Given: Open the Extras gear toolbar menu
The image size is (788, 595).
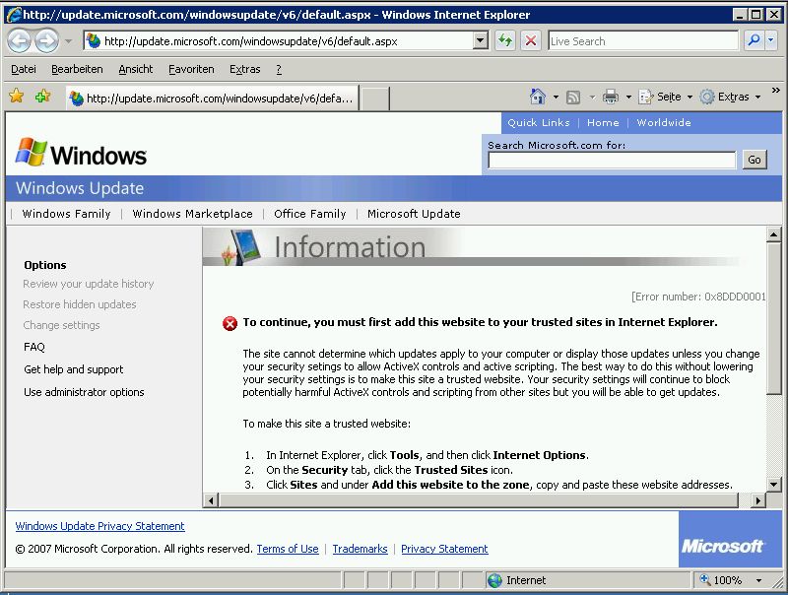Looking at the screenshot, I should tap(730, 97).
